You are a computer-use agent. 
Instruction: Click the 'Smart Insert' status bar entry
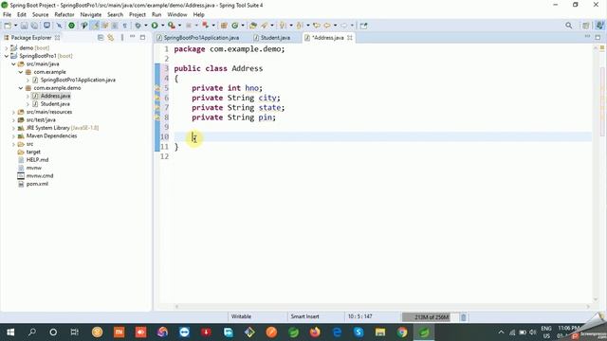(305, 316)
